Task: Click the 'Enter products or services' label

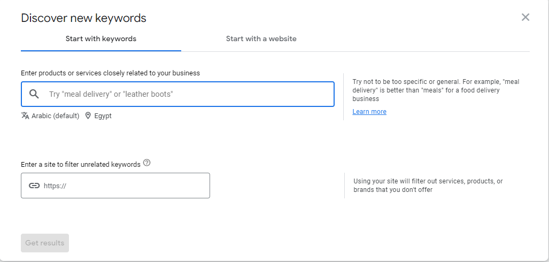Action: pyautogui.click(x=110, y=73)
